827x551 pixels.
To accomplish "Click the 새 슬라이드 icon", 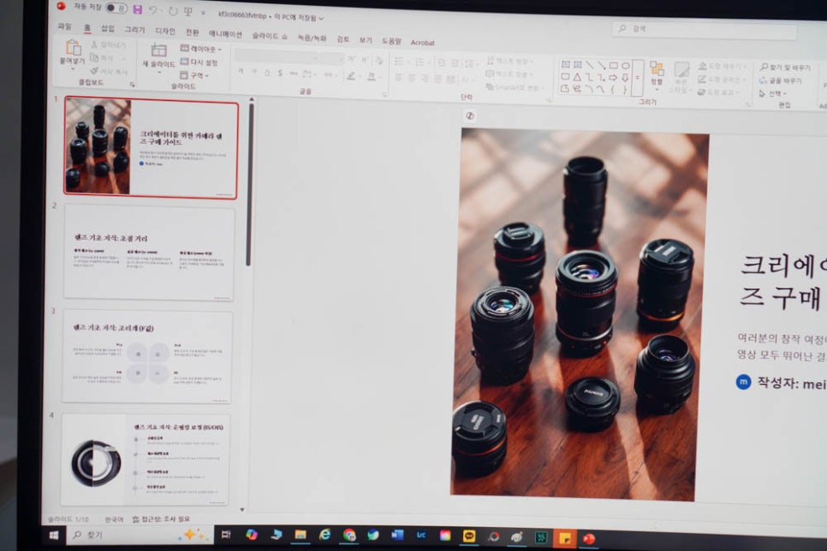I will click(x=158, y=50).
